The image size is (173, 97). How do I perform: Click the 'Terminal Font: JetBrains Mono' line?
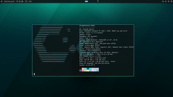click(x=99, y=52)
